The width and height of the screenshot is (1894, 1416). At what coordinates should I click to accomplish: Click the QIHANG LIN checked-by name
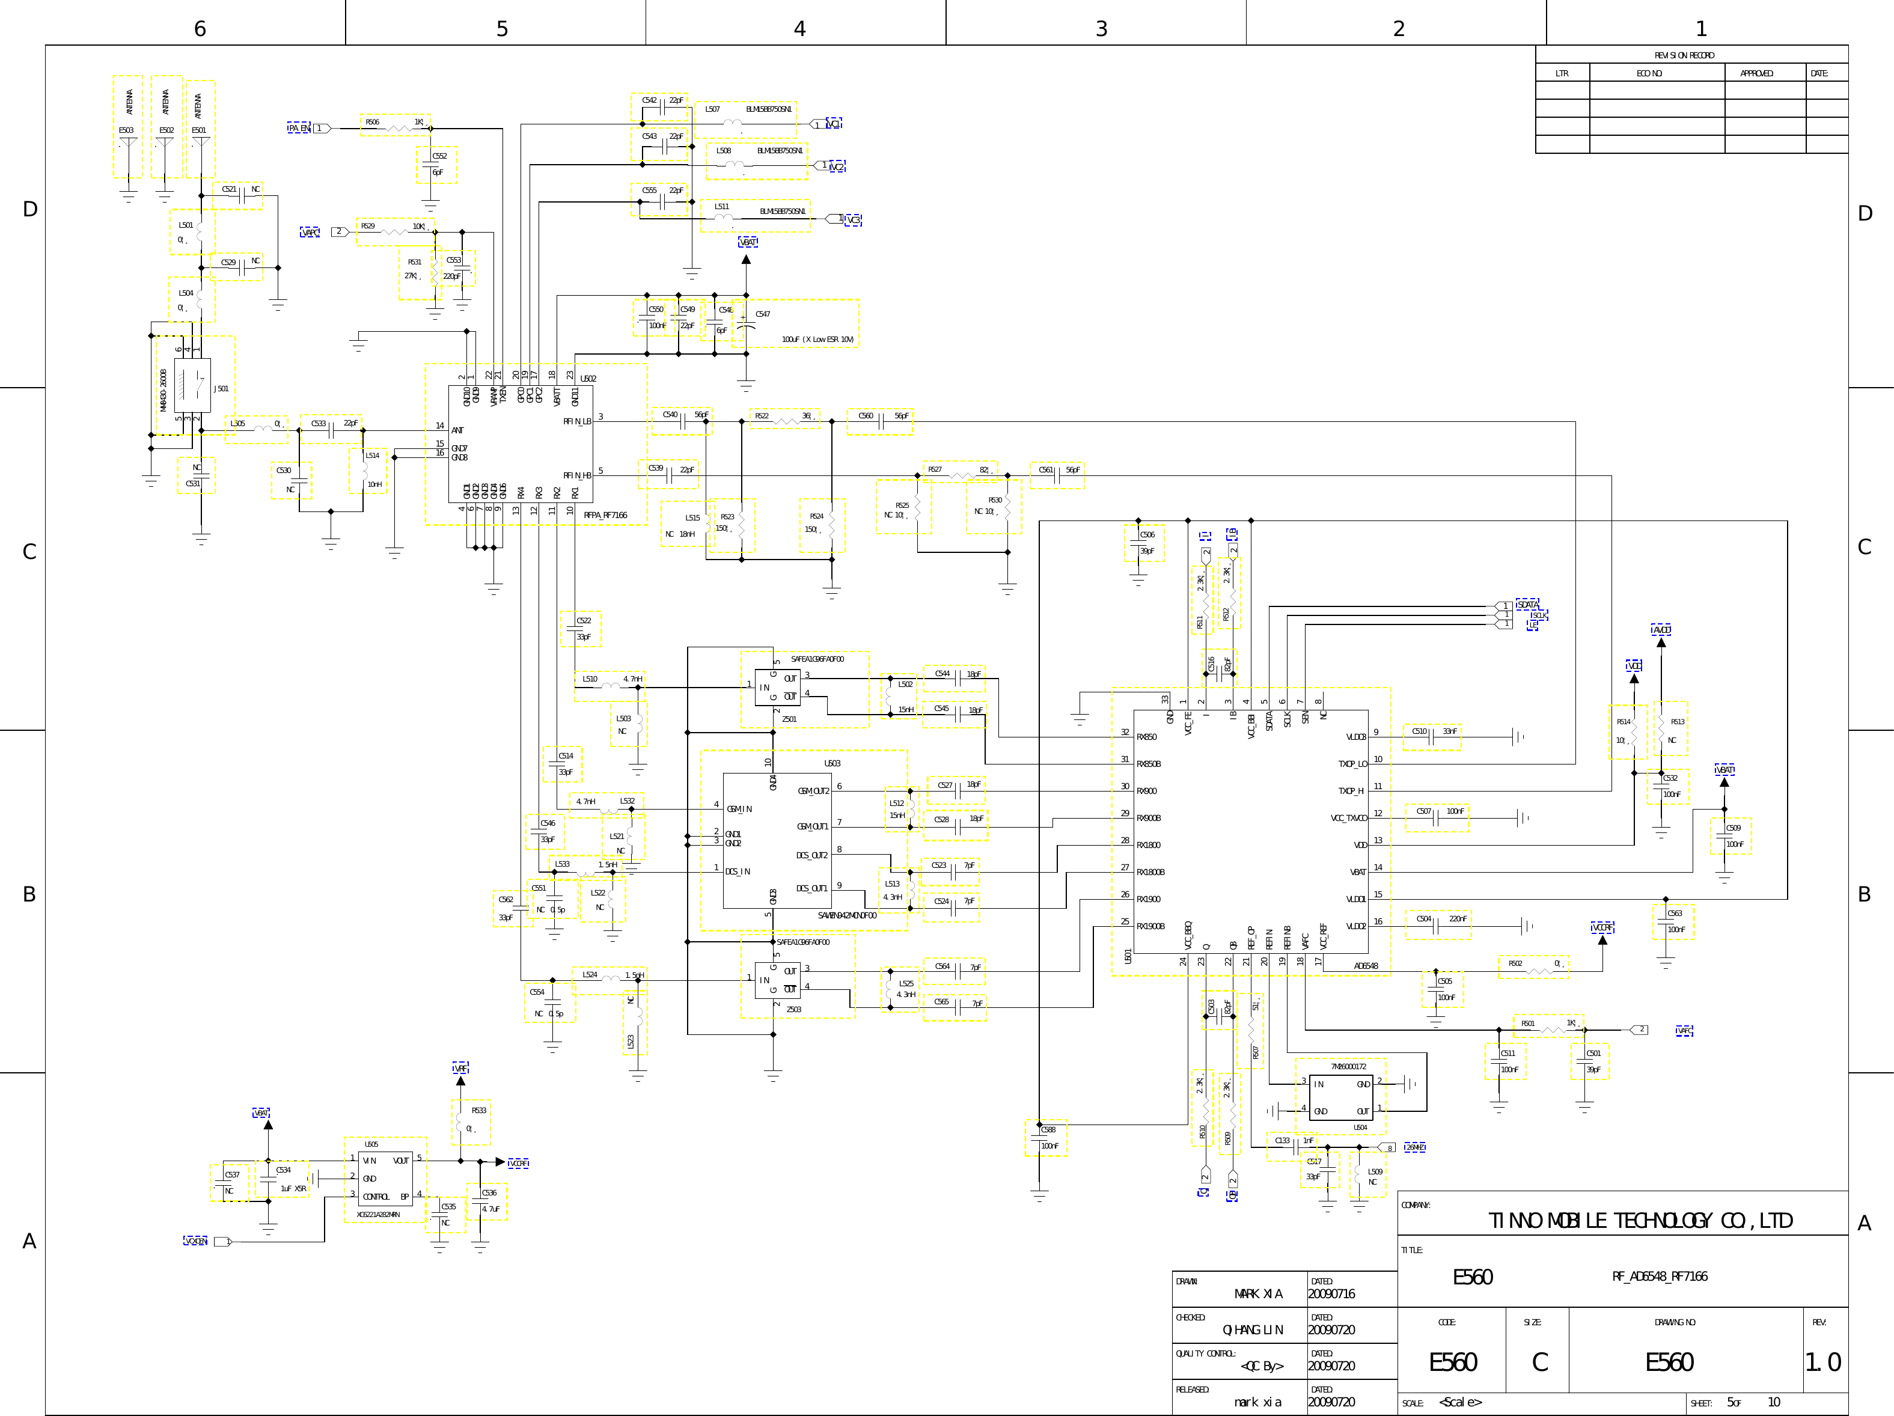tap(1253, 1331)
